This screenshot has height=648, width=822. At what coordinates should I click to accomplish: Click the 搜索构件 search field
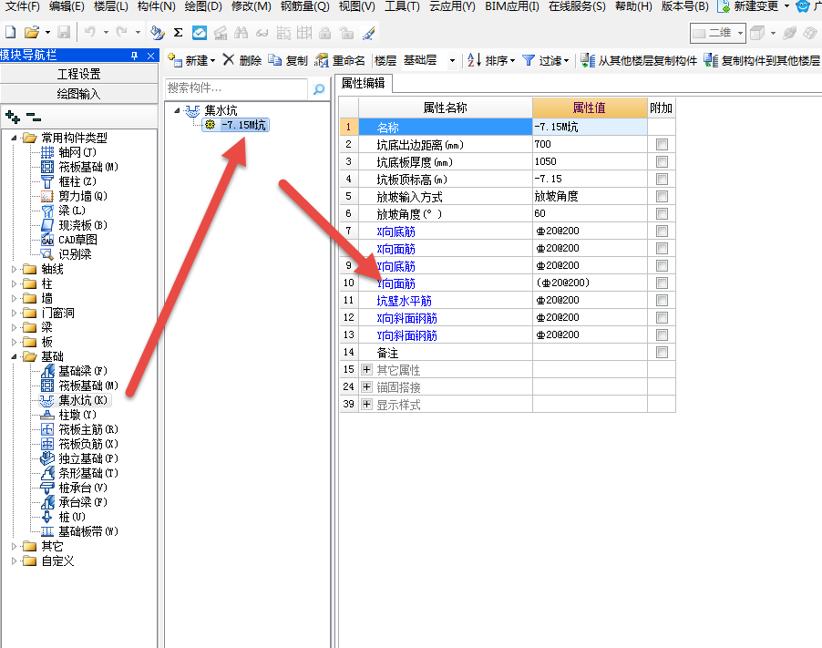tap(236, 88)
